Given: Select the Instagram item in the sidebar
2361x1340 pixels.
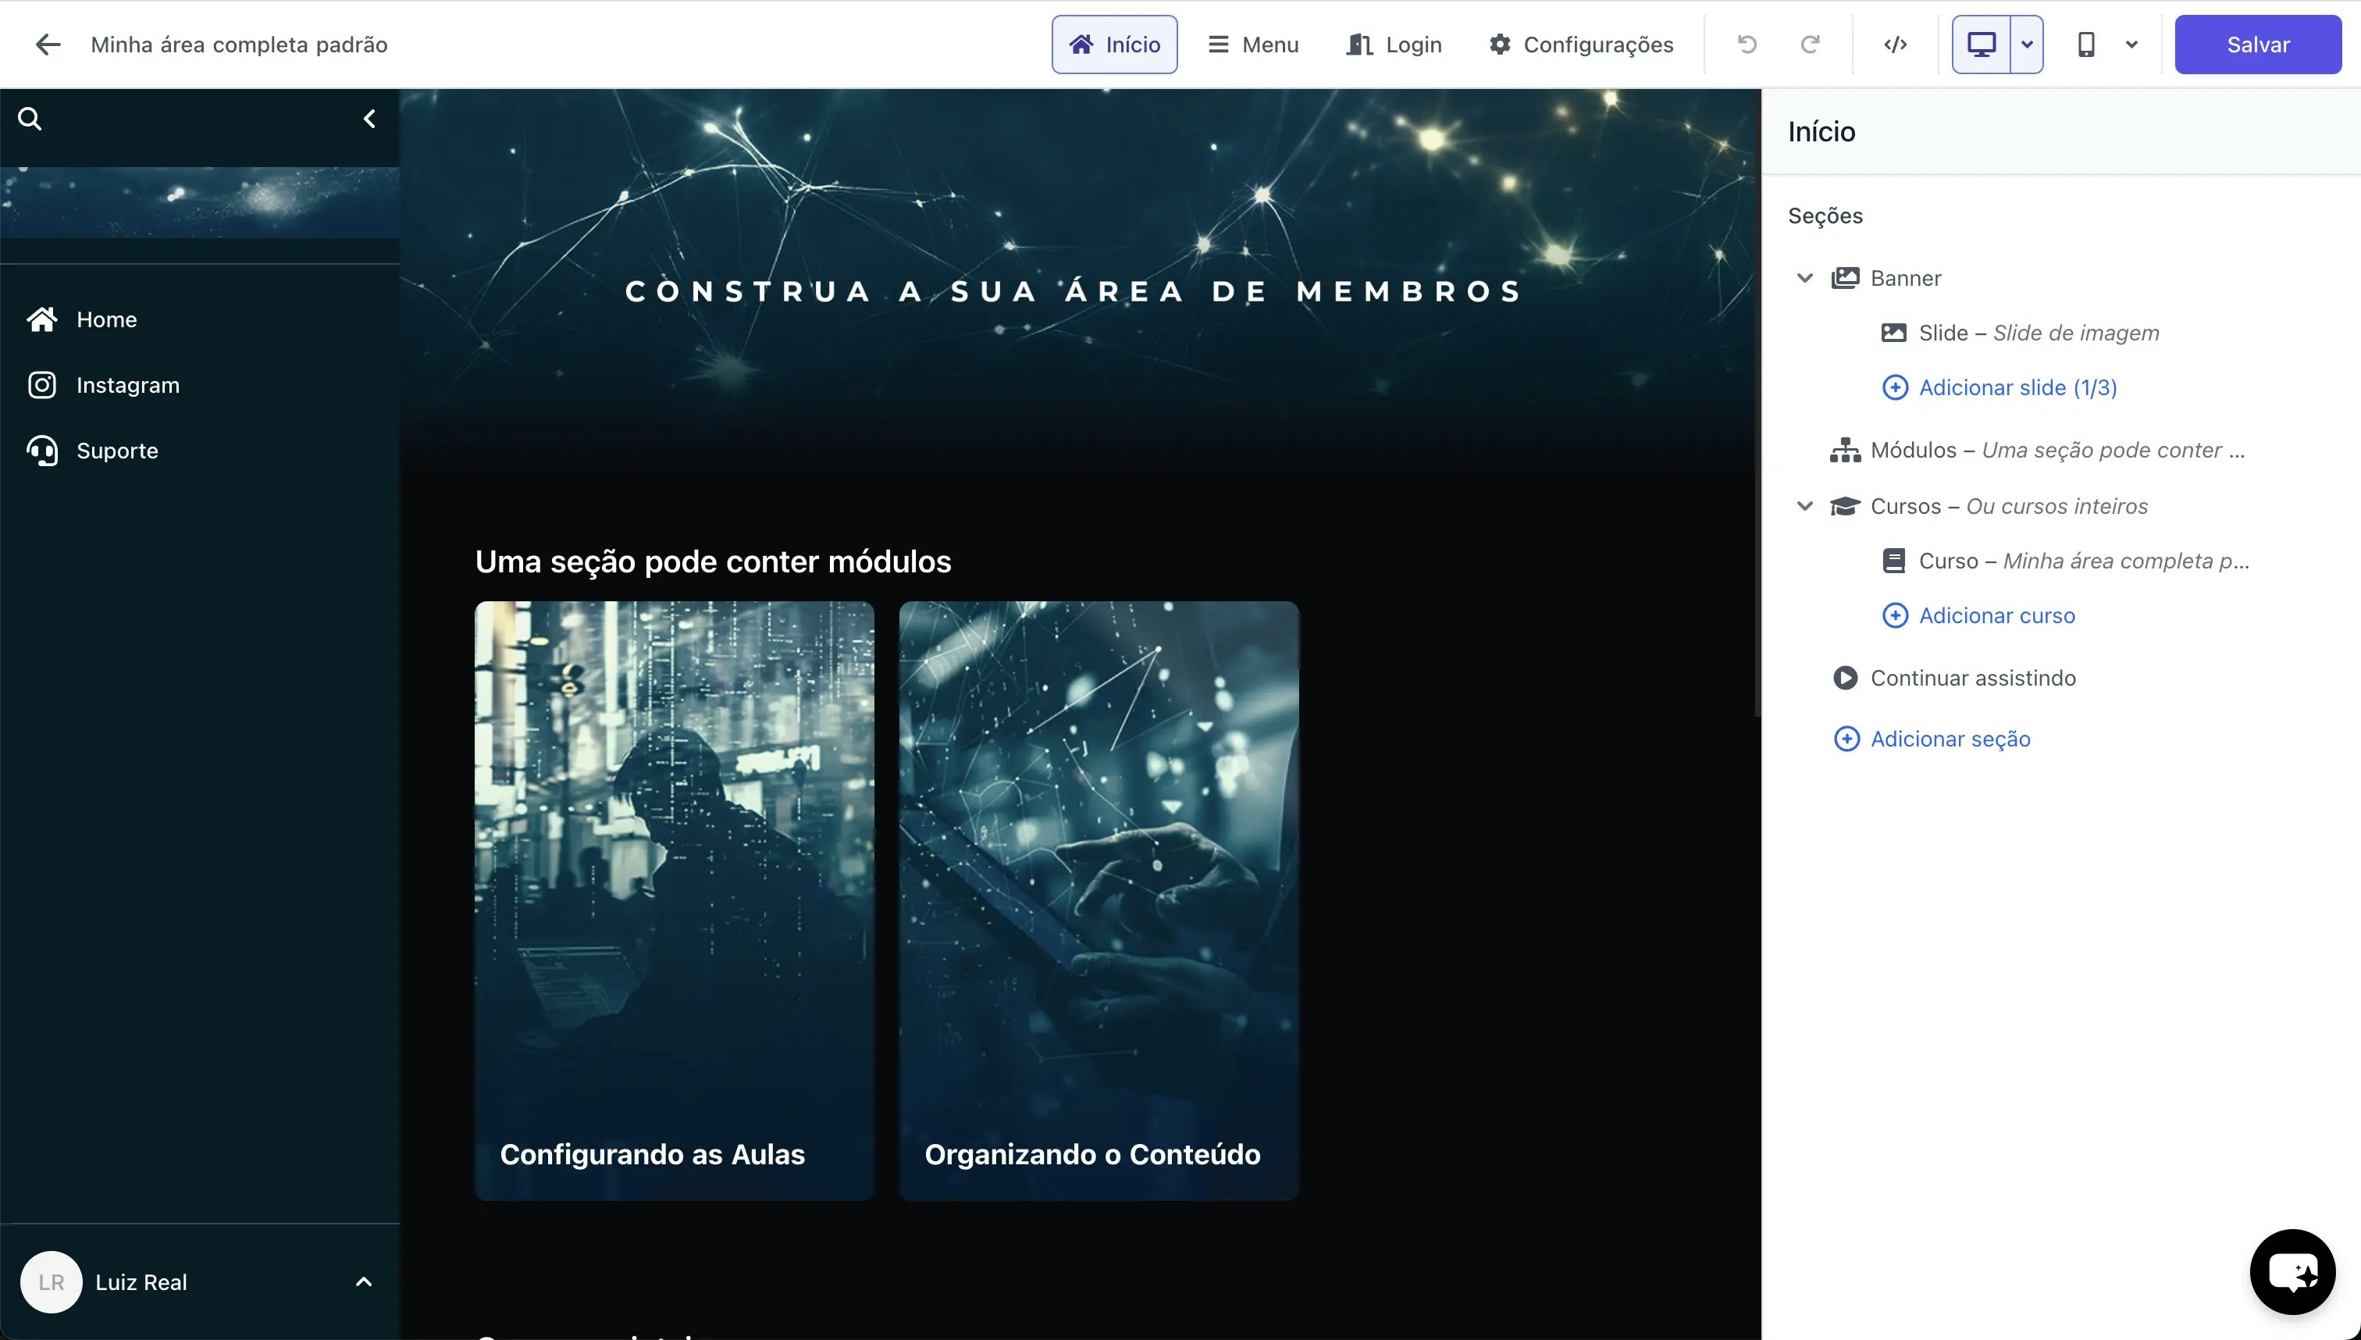Looking at the screenshot, I should (127, 385).
